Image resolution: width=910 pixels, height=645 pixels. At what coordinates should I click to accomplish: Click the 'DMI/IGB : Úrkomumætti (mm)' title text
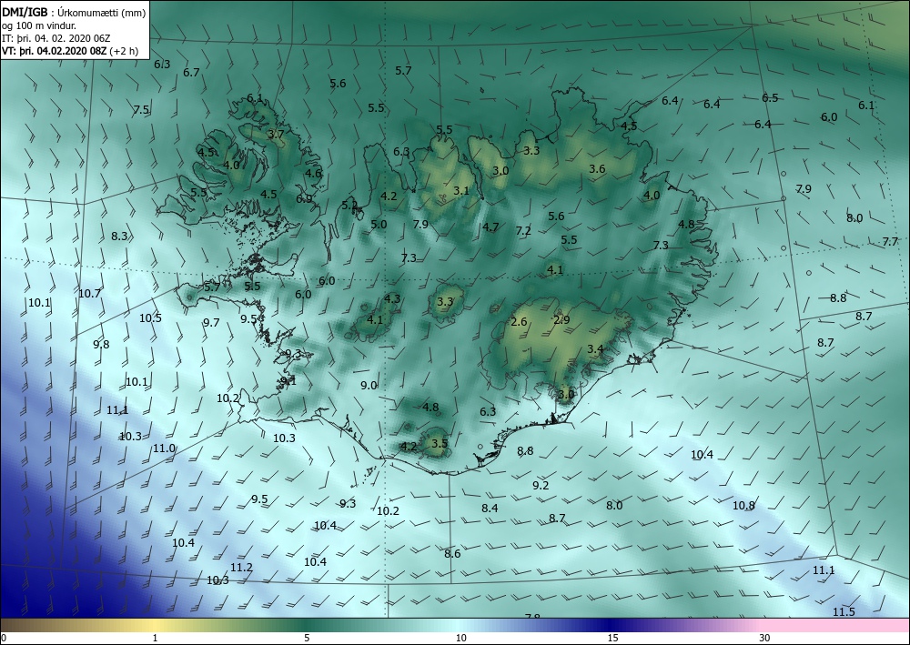point(74,12)
